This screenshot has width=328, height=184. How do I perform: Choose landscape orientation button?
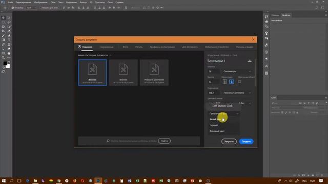[231, 82]
